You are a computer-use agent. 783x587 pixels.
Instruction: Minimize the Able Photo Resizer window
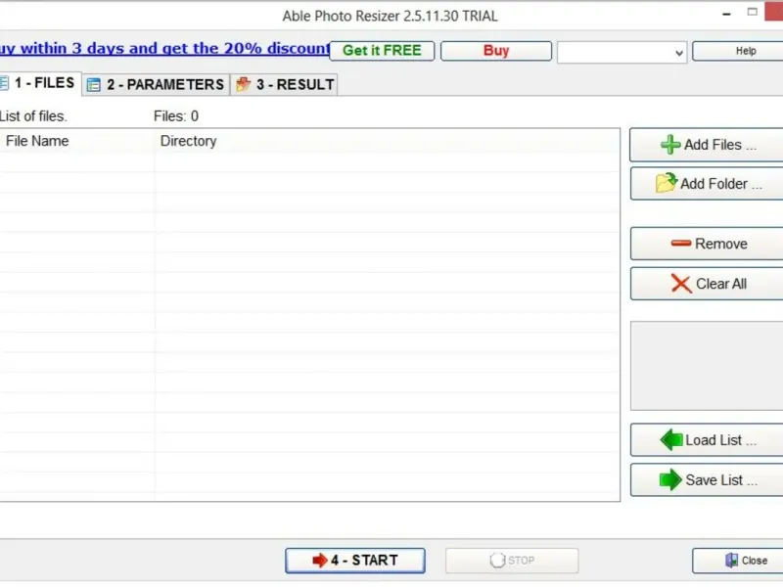click(x=726, y=14)
